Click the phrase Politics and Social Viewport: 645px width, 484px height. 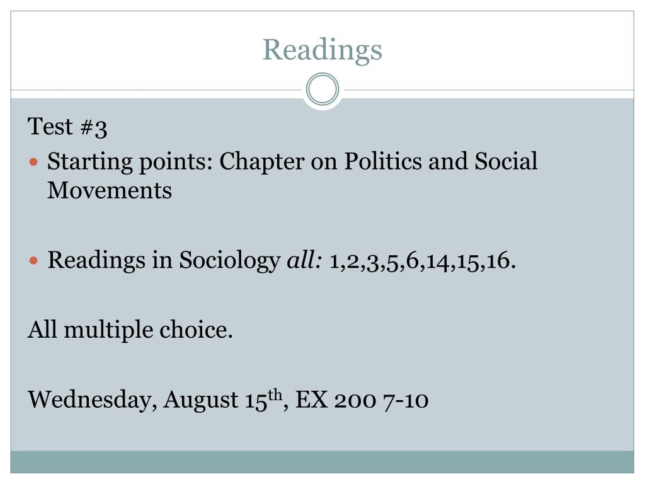pos(441,161)
